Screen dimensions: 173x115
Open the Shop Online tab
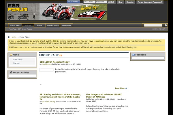tap(66, 25)
